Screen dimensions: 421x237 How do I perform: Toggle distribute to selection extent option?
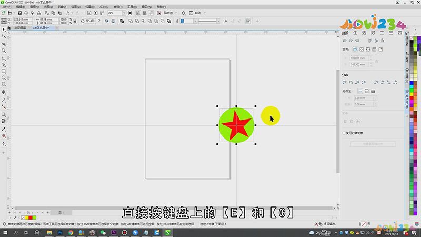pos(360,91)
